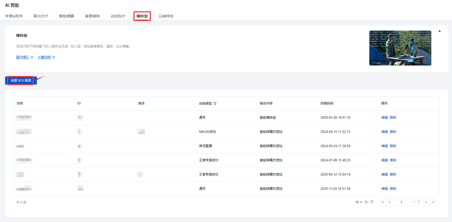This screenshot has height=222, width=452.
Task: Go to the 动效贴片 tab
Action: click(118, 16)
